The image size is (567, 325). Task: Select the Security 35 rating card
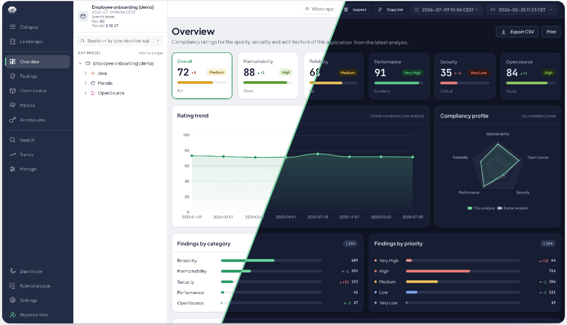pos(464,76)
